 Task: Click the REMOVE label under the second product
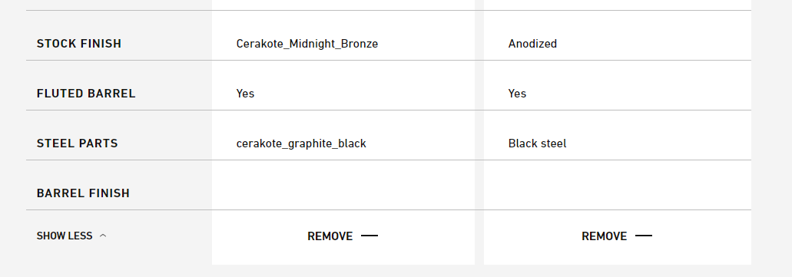point(604,236)
